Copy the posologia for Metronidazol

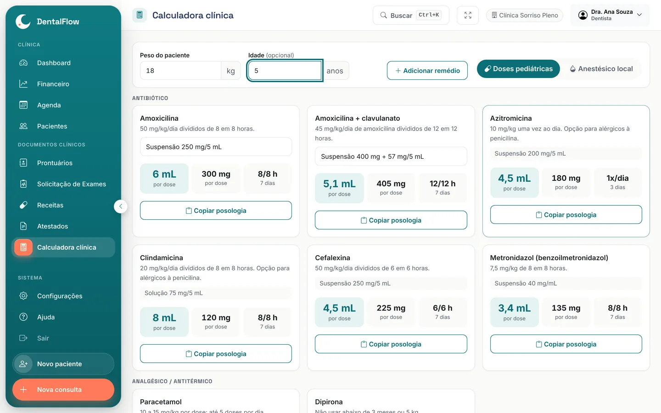pos(566,344)
